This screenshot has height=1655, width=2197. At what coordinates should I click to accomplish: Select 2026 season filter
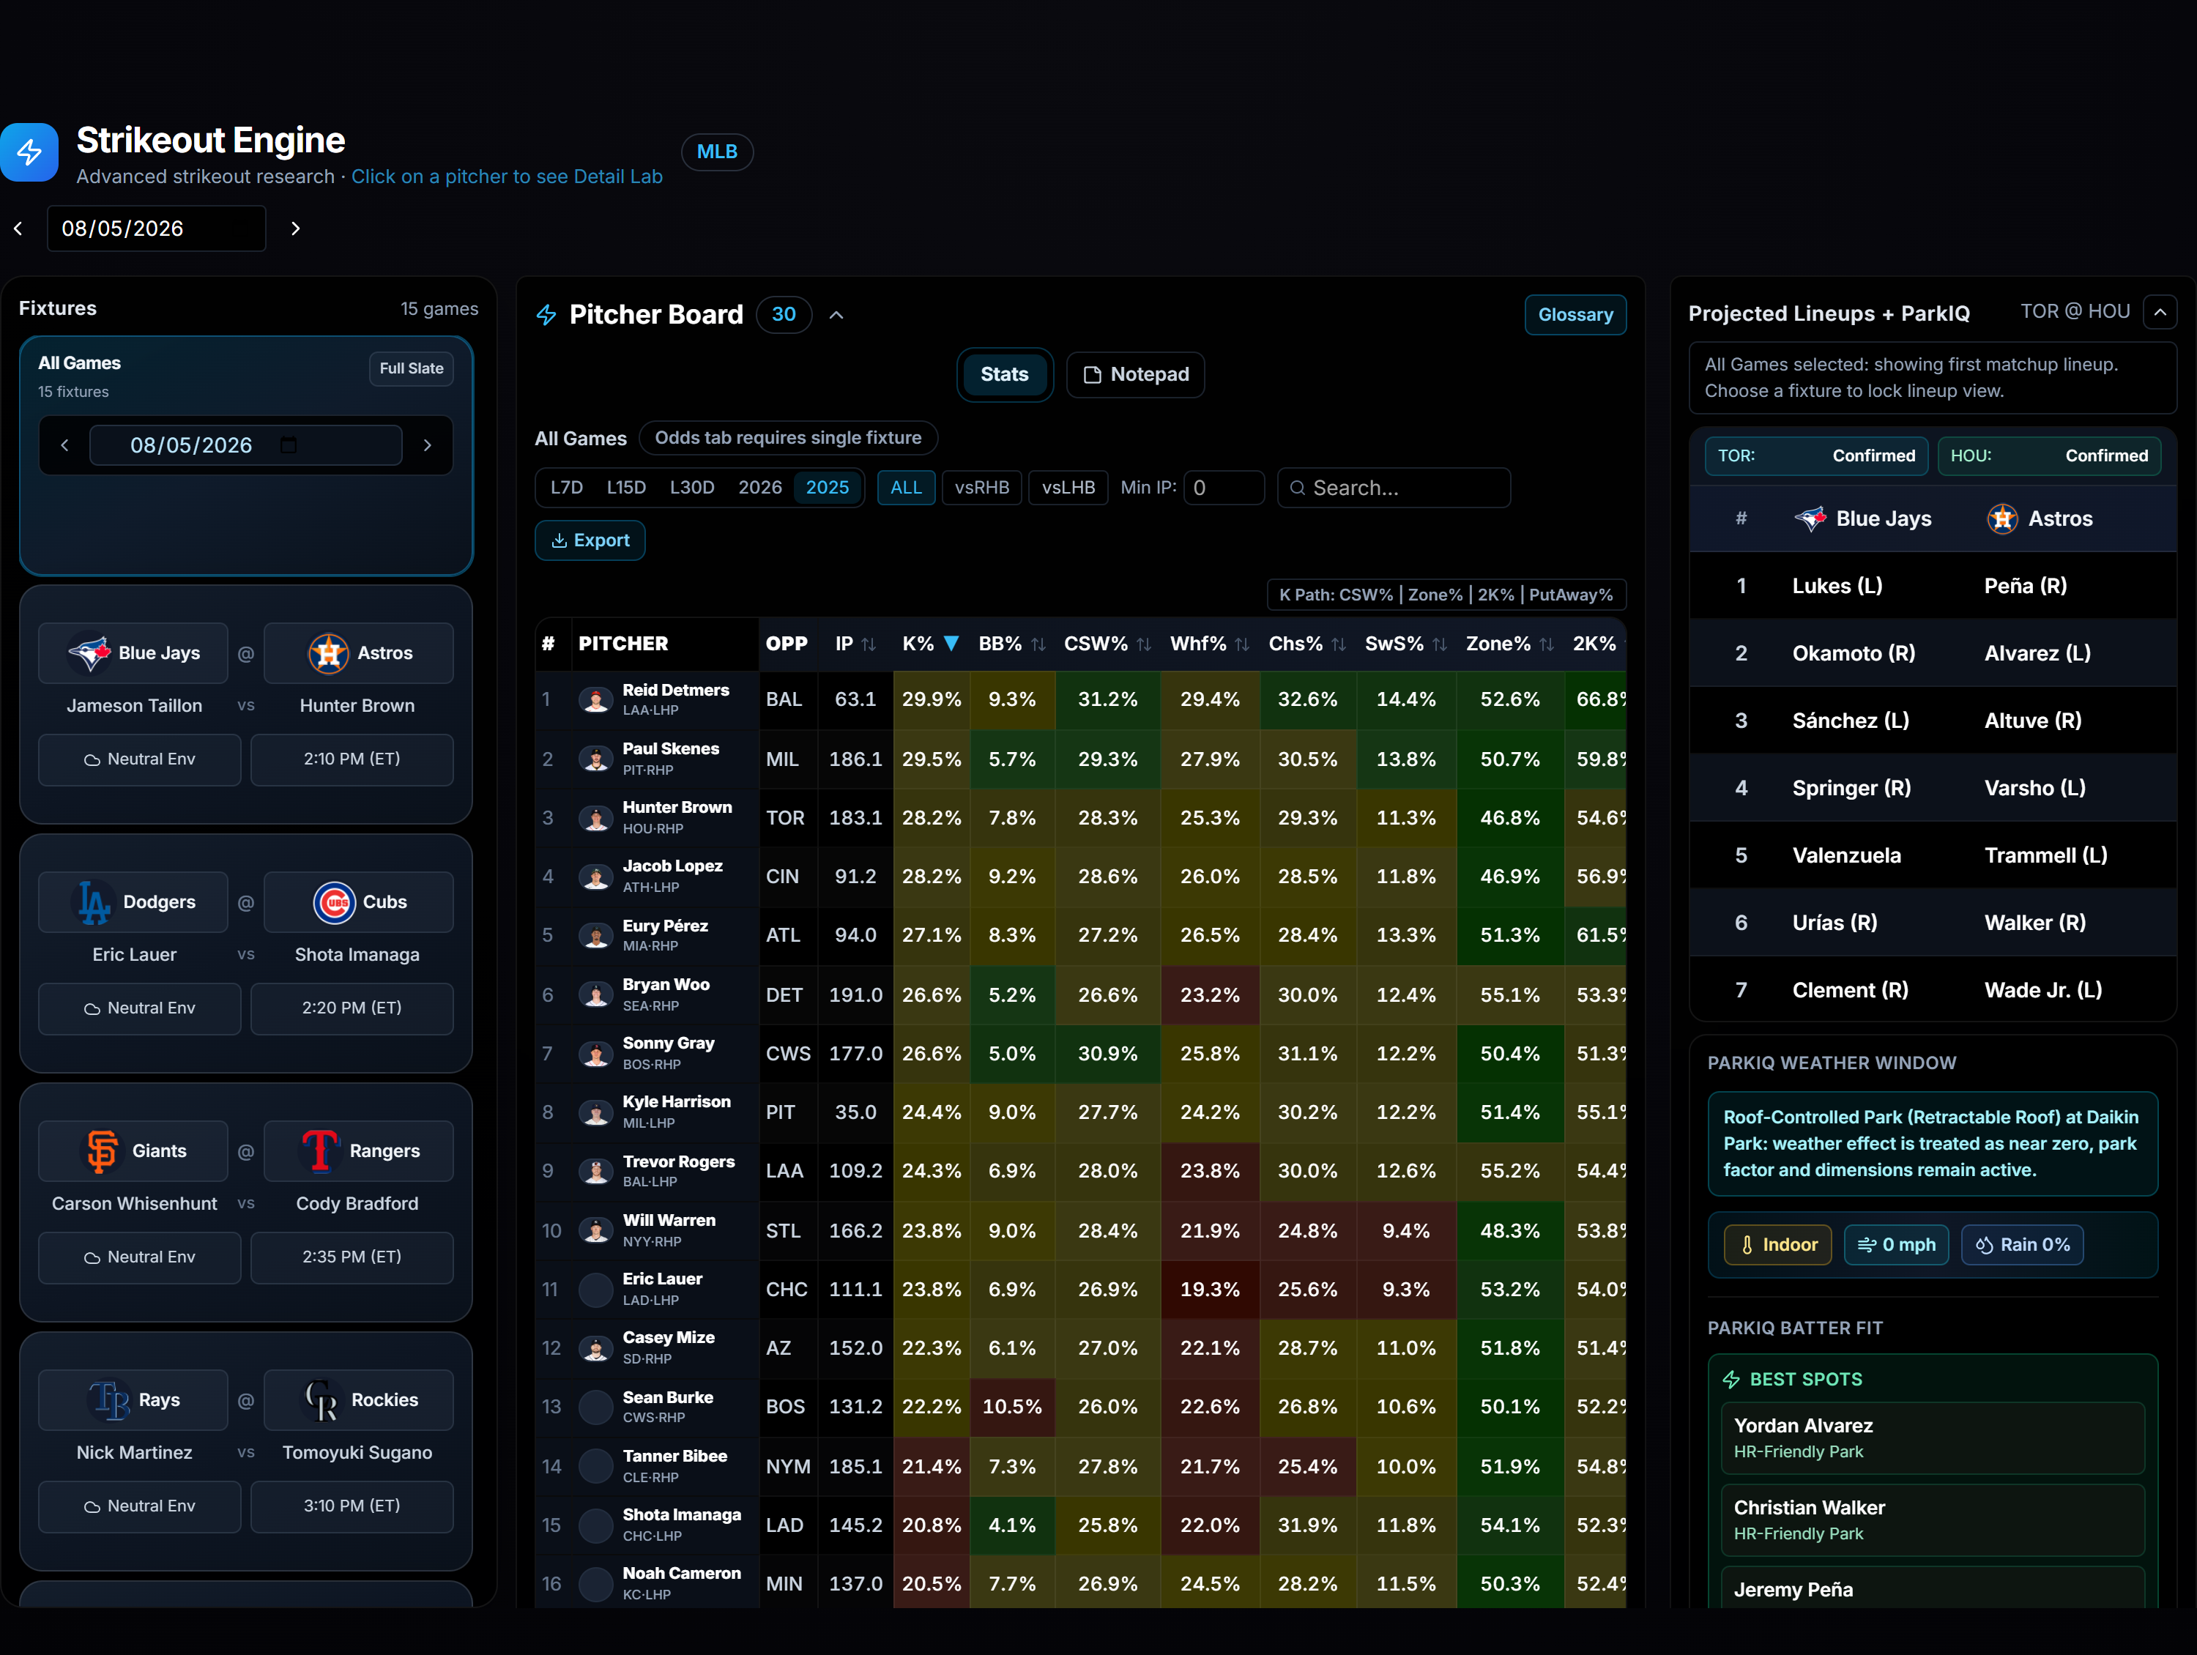(x=760, y=488)
